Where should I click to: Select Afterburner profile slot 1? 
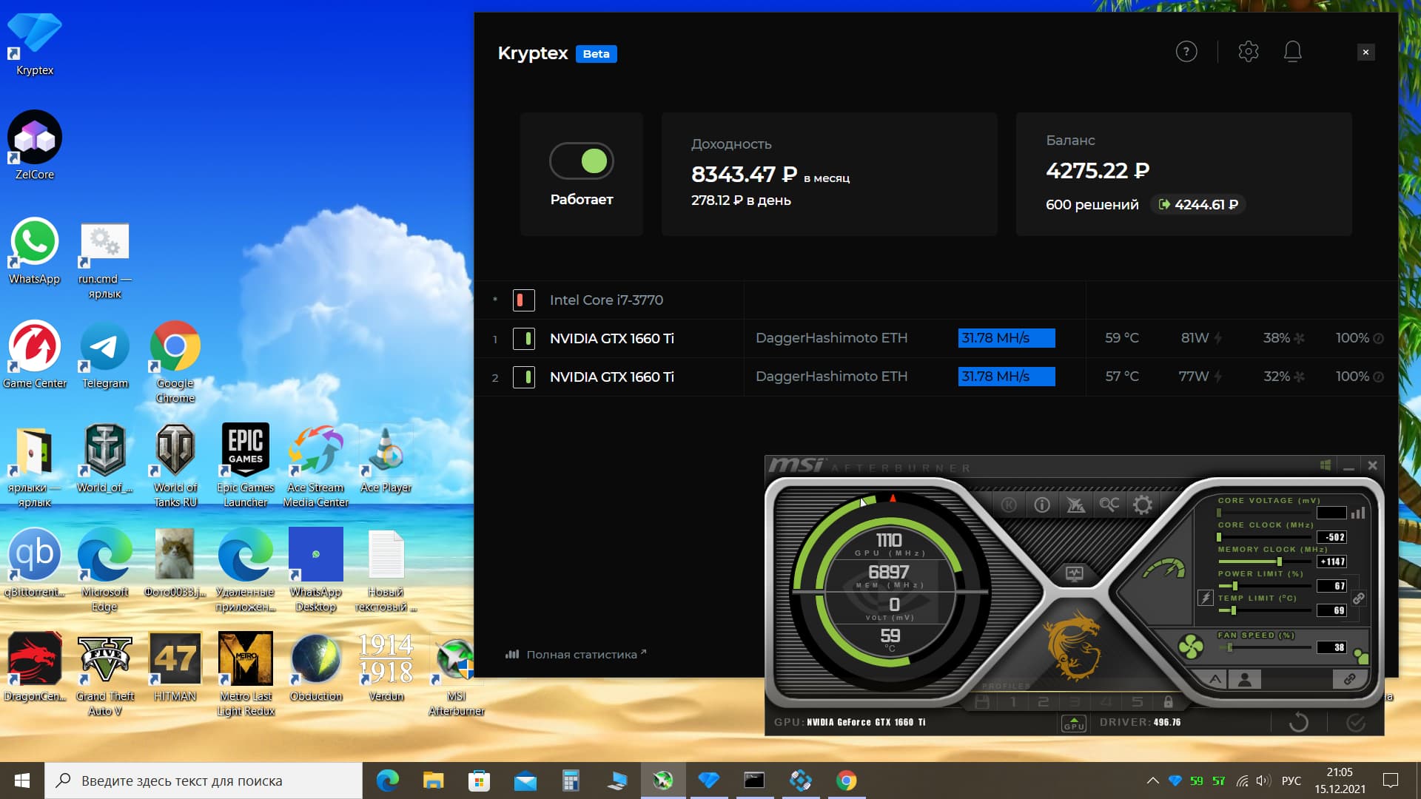[x=1014, y=701]
